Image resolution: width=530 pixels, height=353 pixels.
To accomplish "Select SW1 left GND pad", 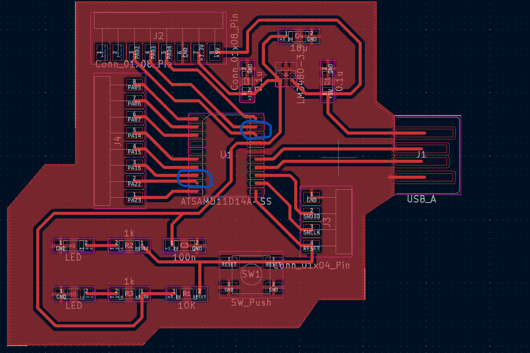I will pyautogui.click(x=229, y=287).
